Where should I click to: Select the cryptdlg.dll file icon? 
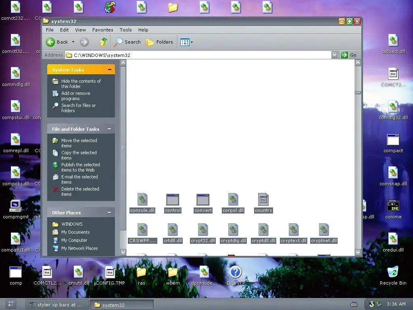coord(233,230)
